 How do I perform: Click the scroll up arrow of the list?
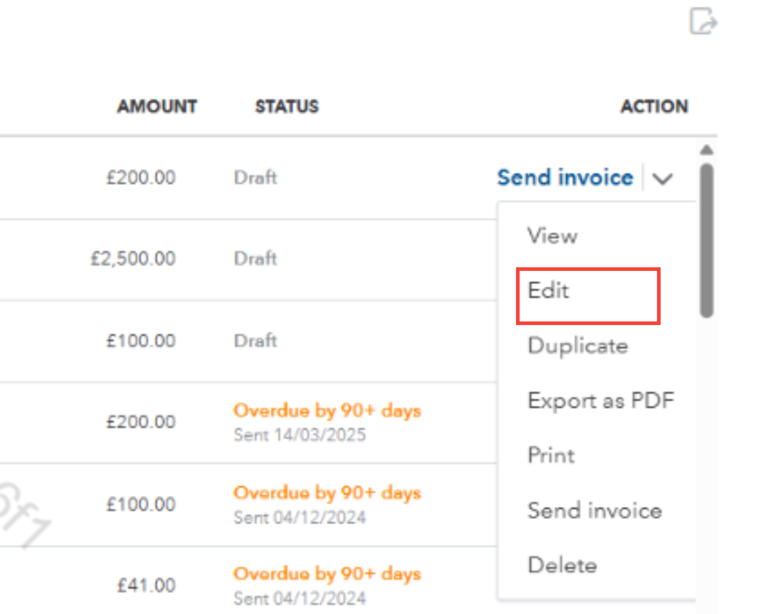pyautogui.click(x=707, y=150)
